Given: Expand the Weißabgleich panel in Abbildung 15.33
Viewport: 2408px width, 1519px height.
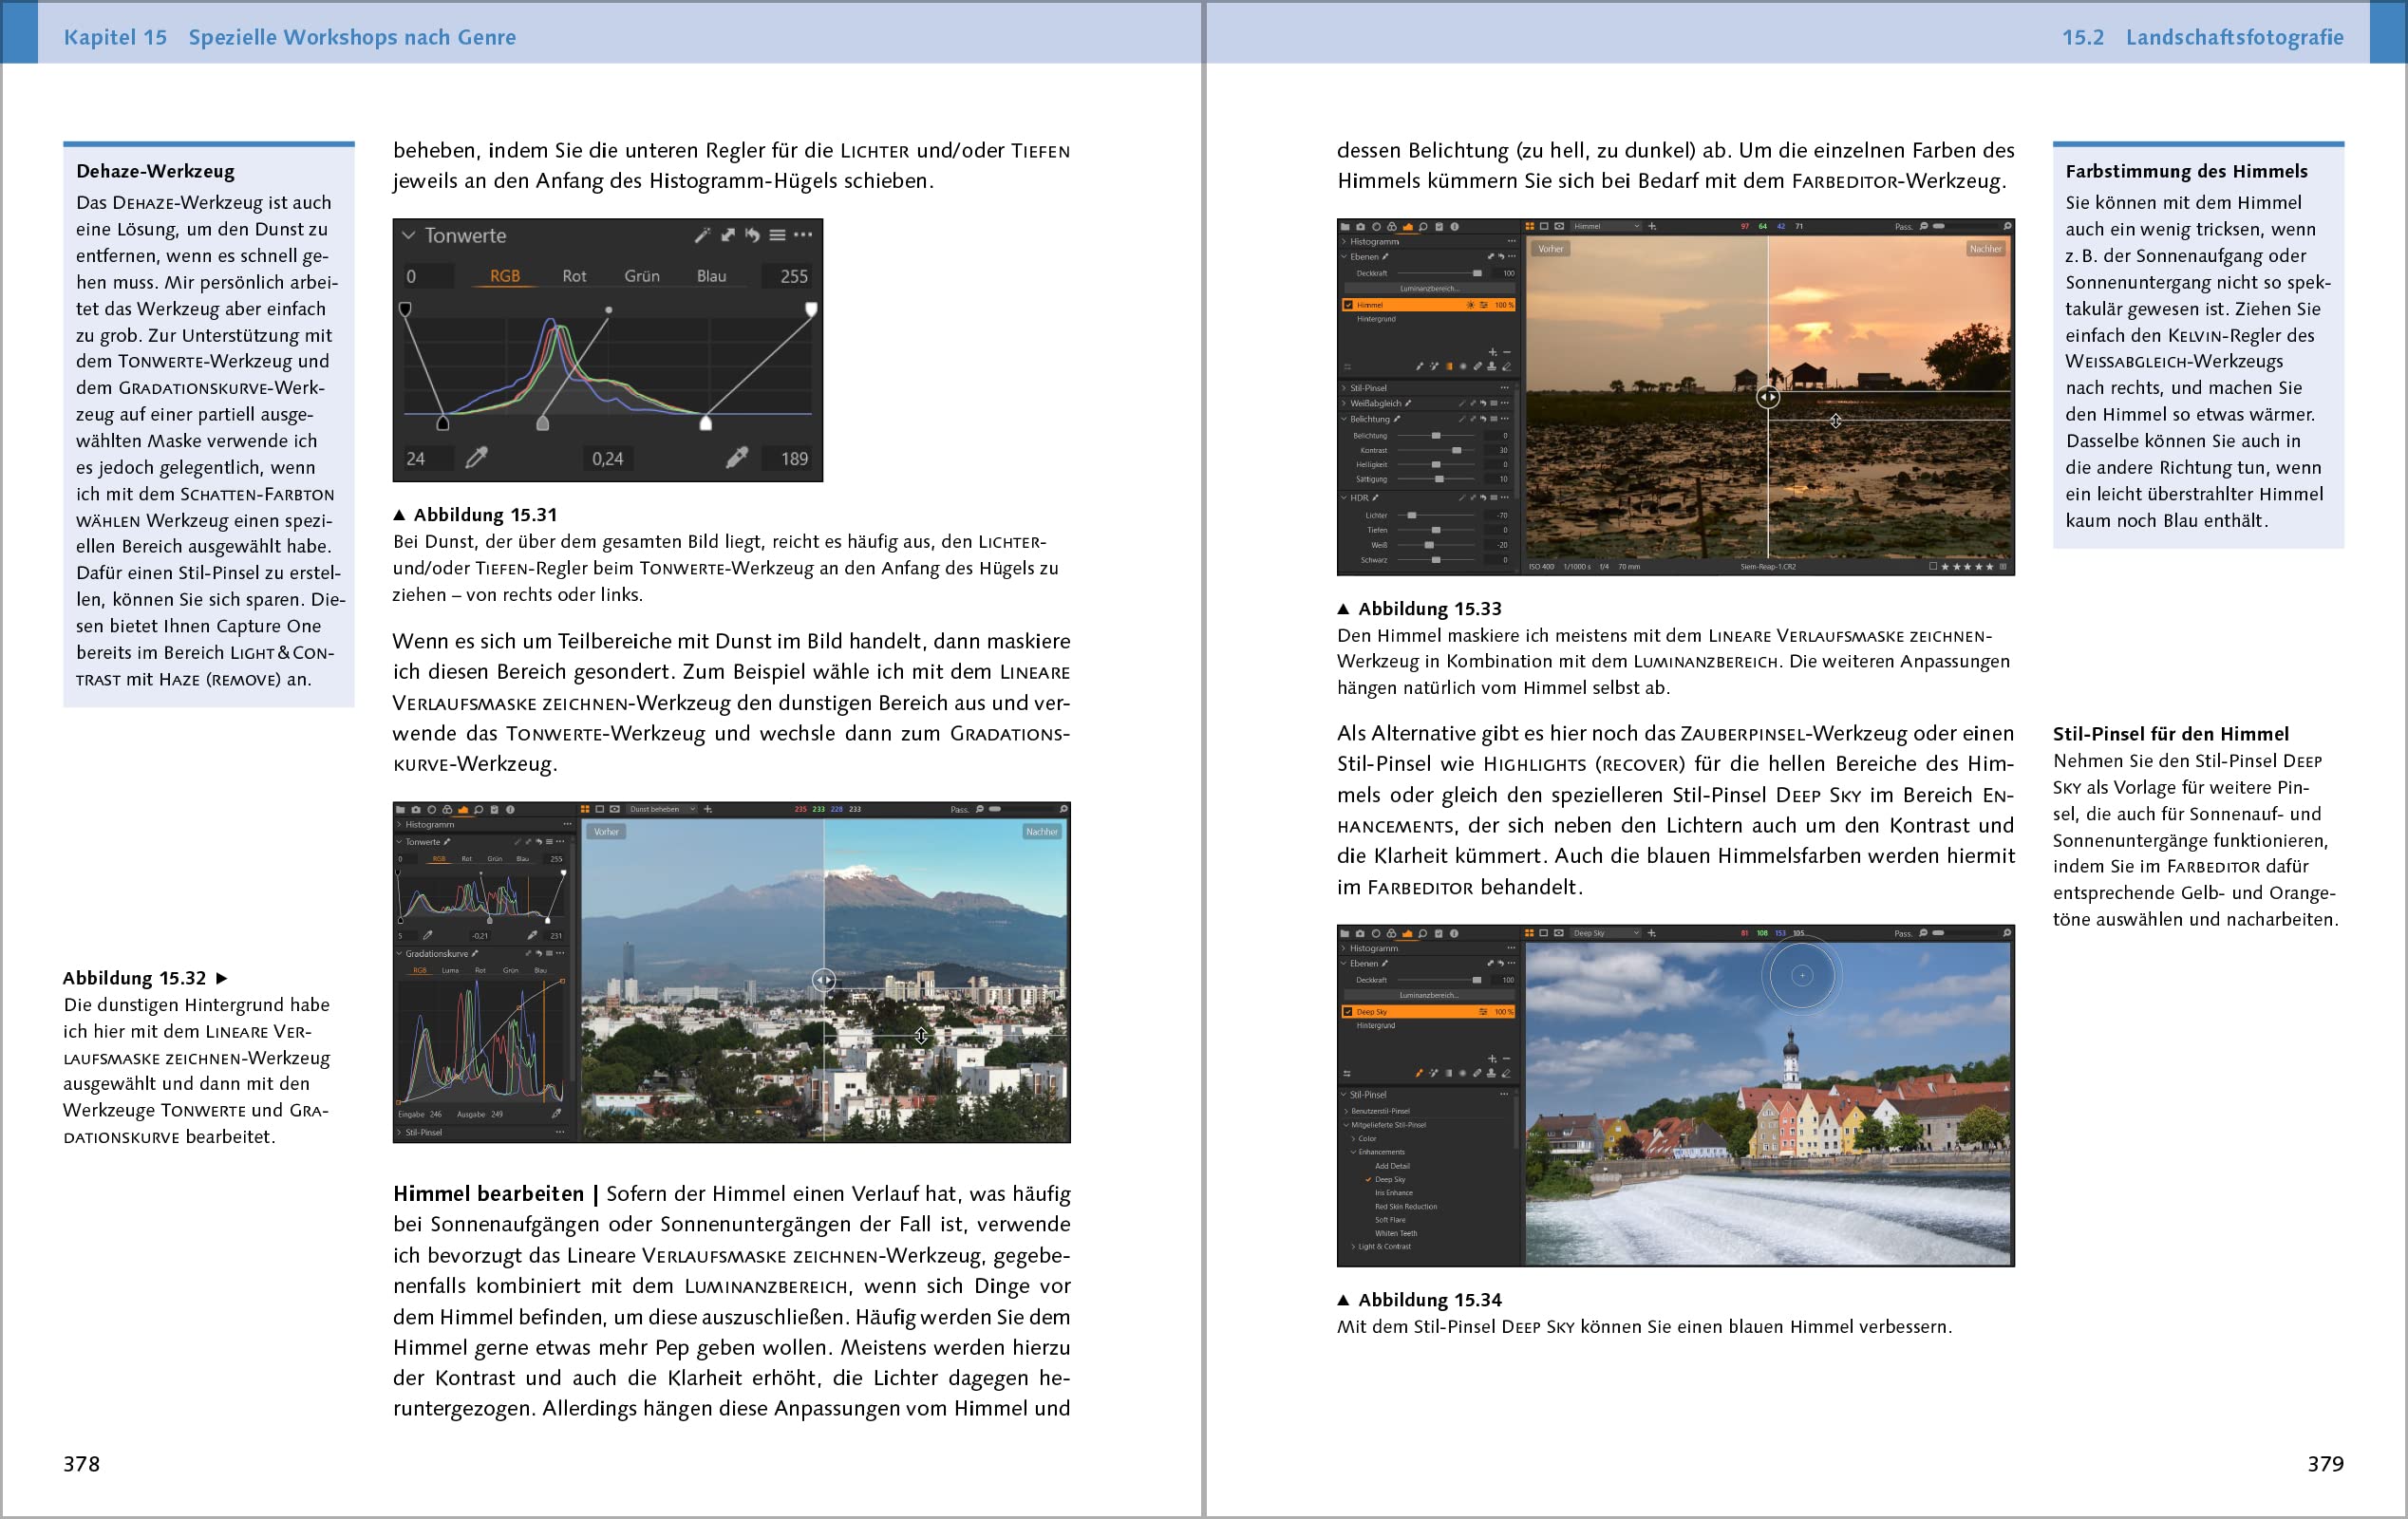Looking at the screenshot, I should coord(1344,403).
